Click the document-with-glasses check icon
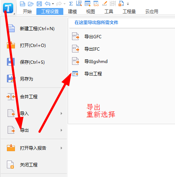 point(96,4)
